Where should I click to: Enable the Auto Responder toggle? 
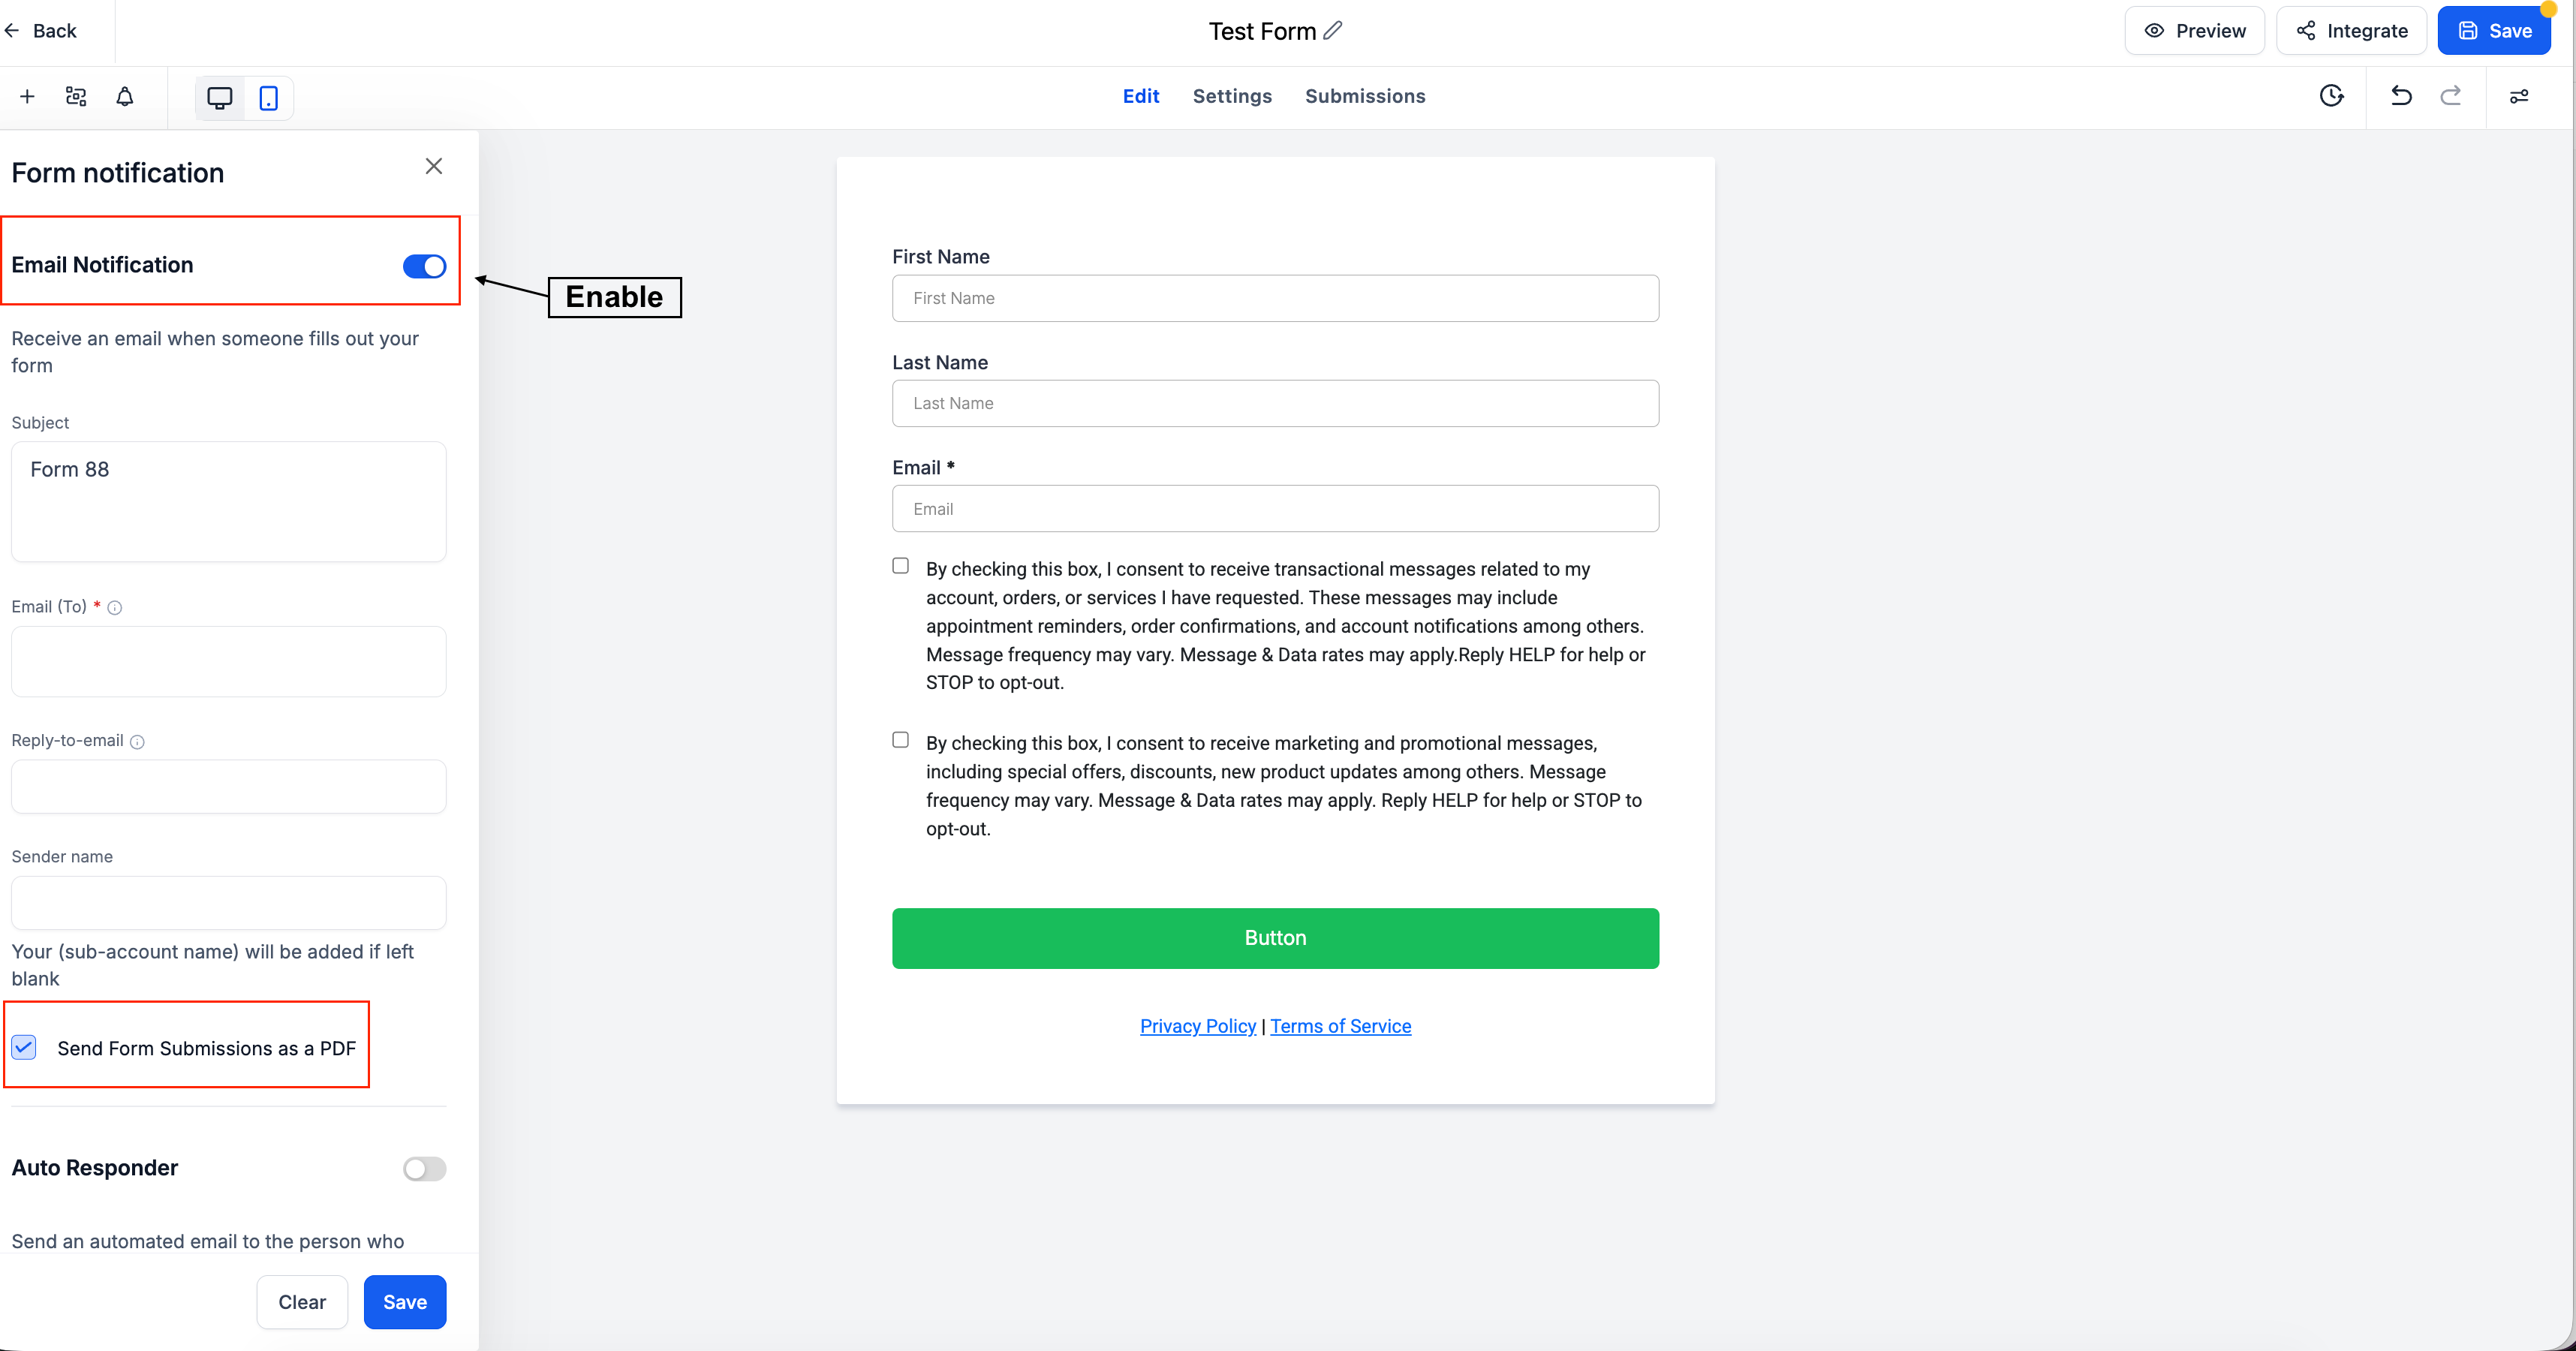(423, 1168)
